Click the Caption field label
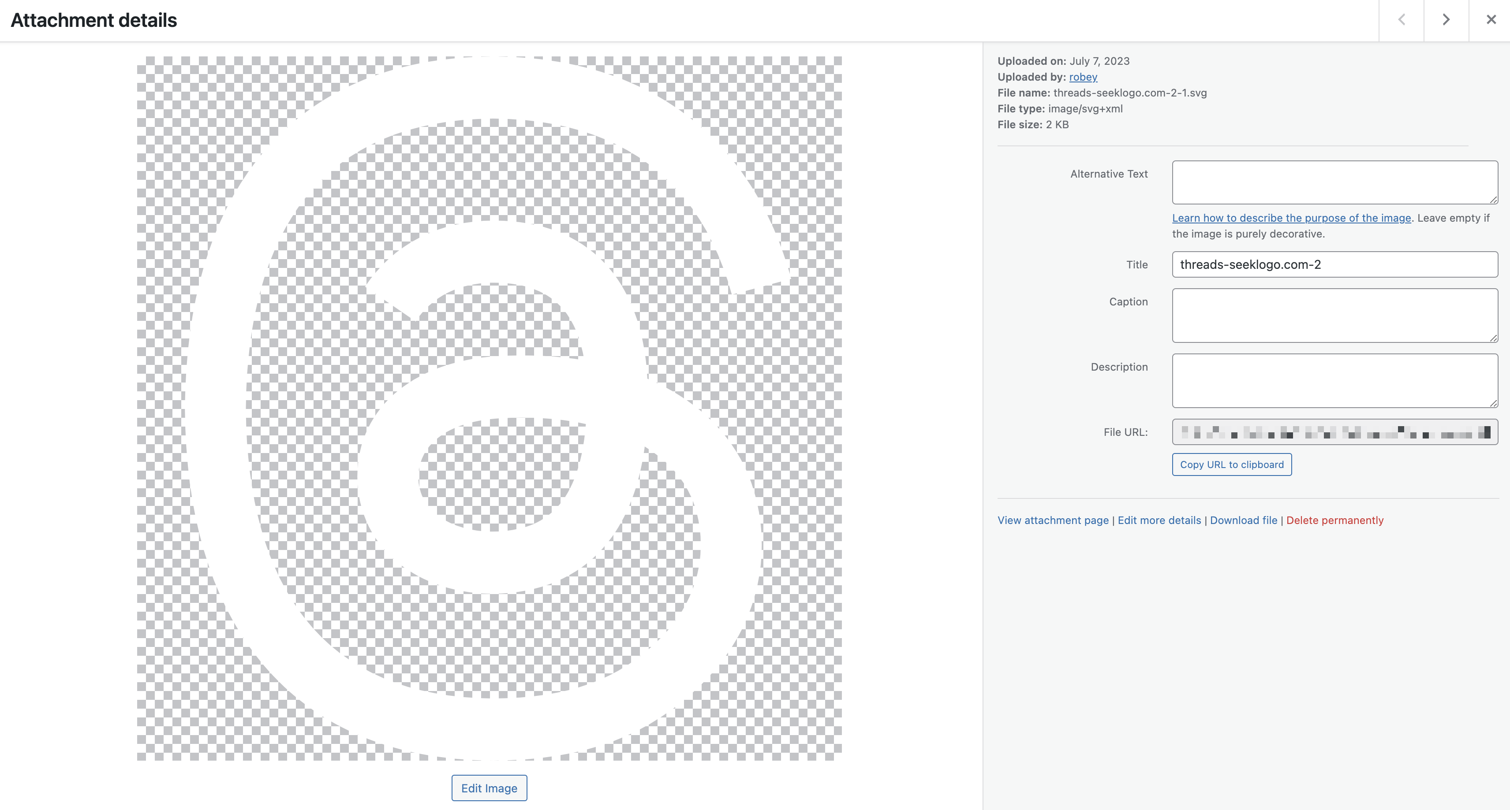 coord(1128,301)
